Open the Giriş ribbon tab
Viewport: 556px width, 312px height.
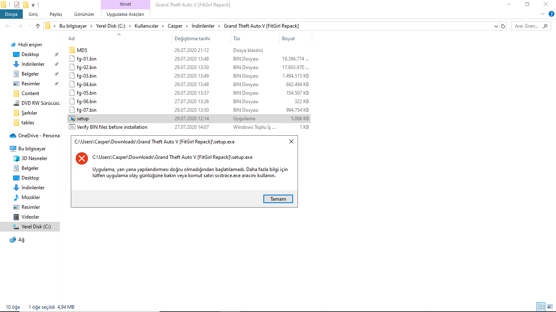(x=33, y=14)
